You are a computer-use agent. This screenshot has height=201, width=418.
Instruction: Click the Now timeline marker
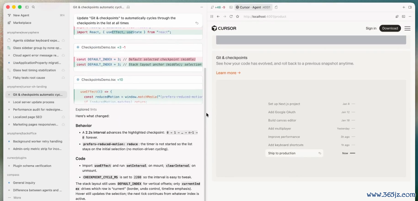349,153
